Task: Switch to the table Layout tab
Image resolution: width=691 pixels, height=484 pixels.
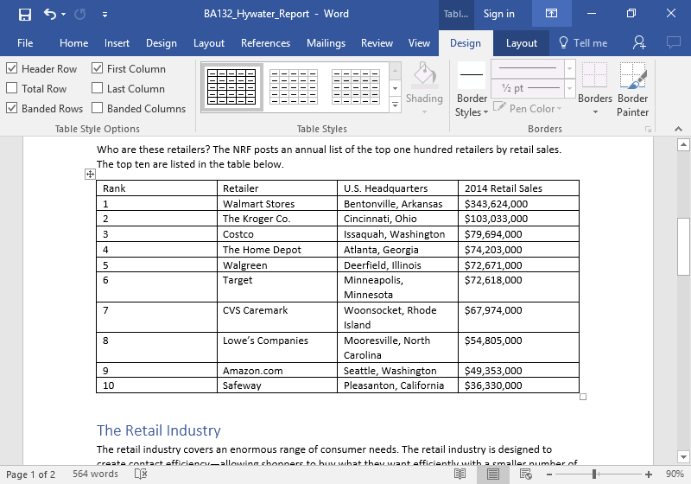Action: pyautogui.click(x=521, y=43)
